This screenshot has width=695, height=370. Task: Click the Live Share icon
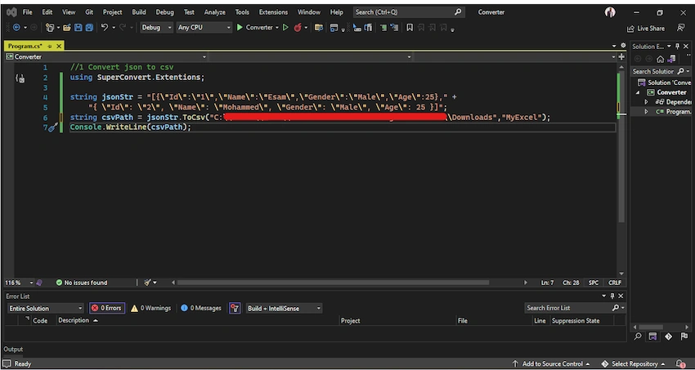click(646, 29)
